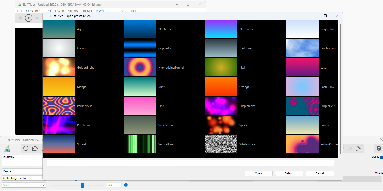Click the 3D cube scale icon
383x191 pixels.
(350, 148)
